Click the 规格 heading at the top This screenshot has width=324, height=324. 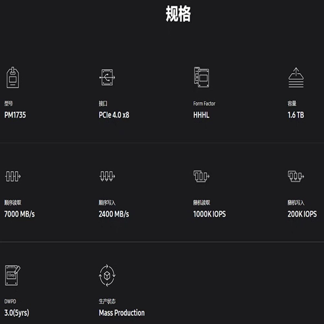(x=178, y=14)
